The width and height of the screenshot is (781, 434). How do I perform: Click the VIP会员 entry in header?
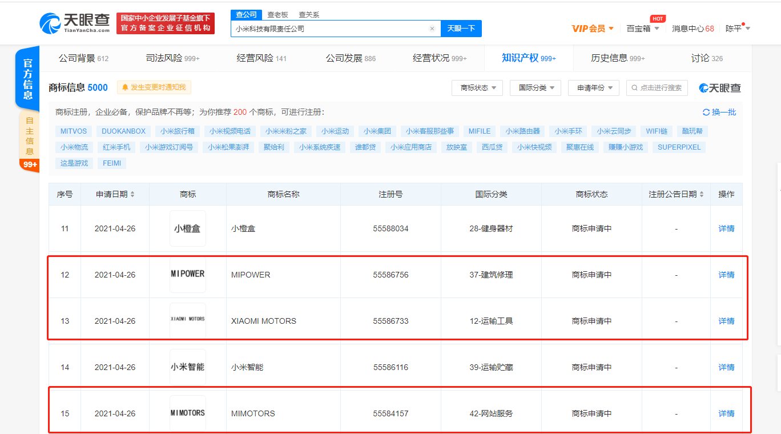tap(589, 27)
